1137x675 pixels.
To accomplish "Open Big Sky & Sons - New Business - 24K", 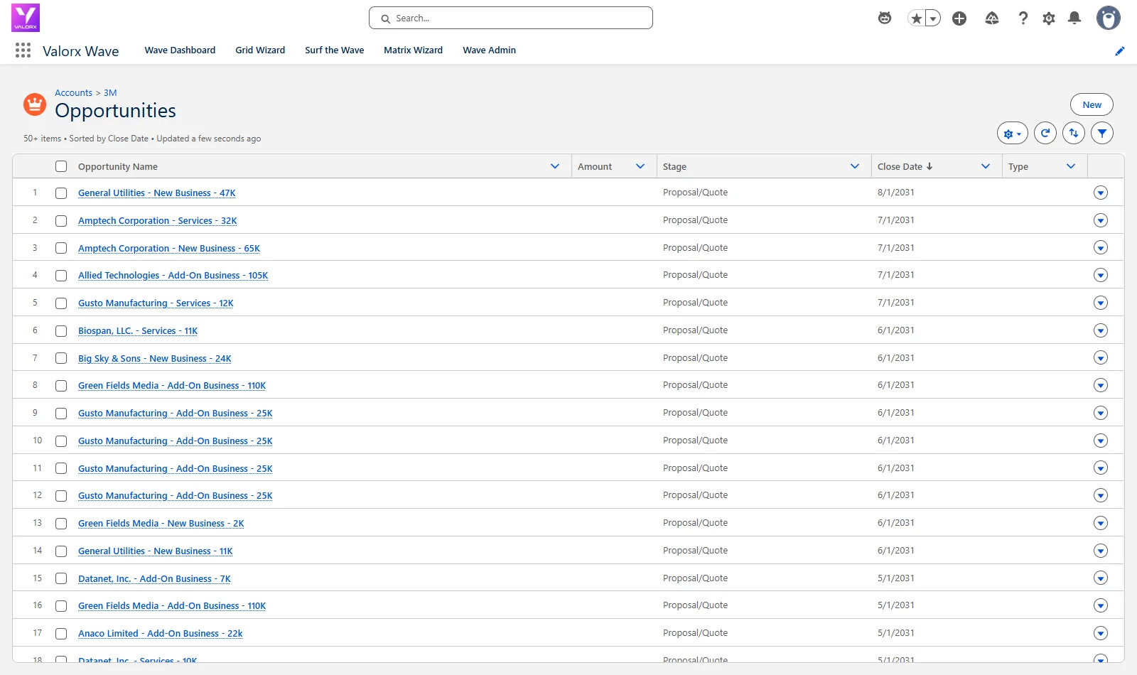I will (155, 359).
